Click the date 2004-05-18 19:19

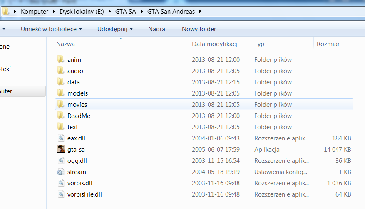(x=216, y=172)
